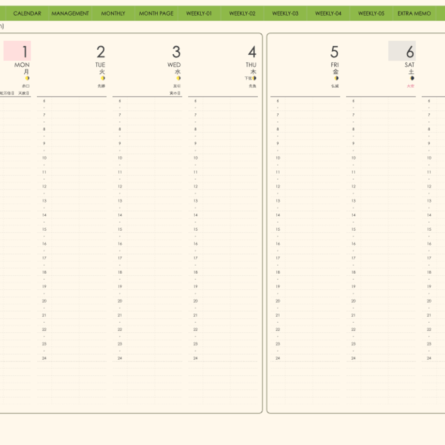This screenshot has width=445, height=445.
Task: Click the 天赦日 note under Monday
Action: coord(24,93)
